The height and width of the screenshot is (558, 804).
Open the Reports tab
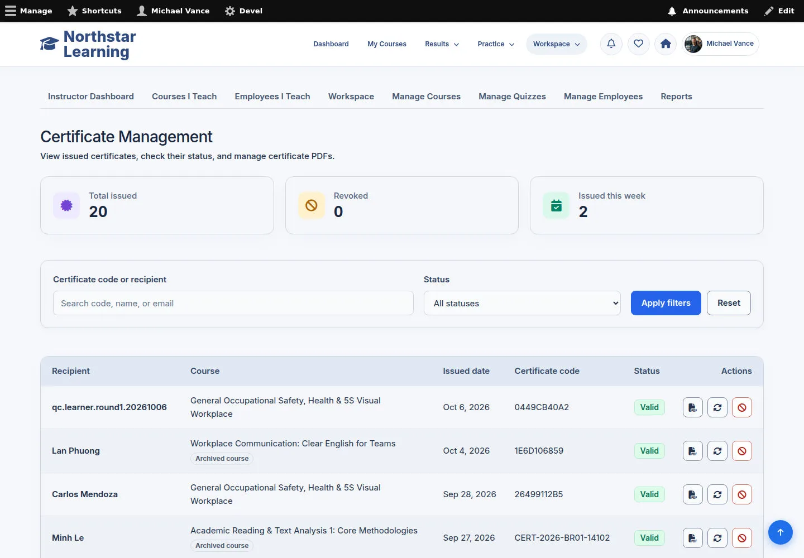point(676,97)
